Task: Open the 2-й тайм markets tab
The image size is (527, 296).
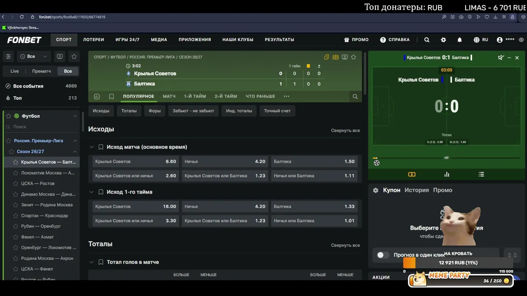Action: coord(226,97)
